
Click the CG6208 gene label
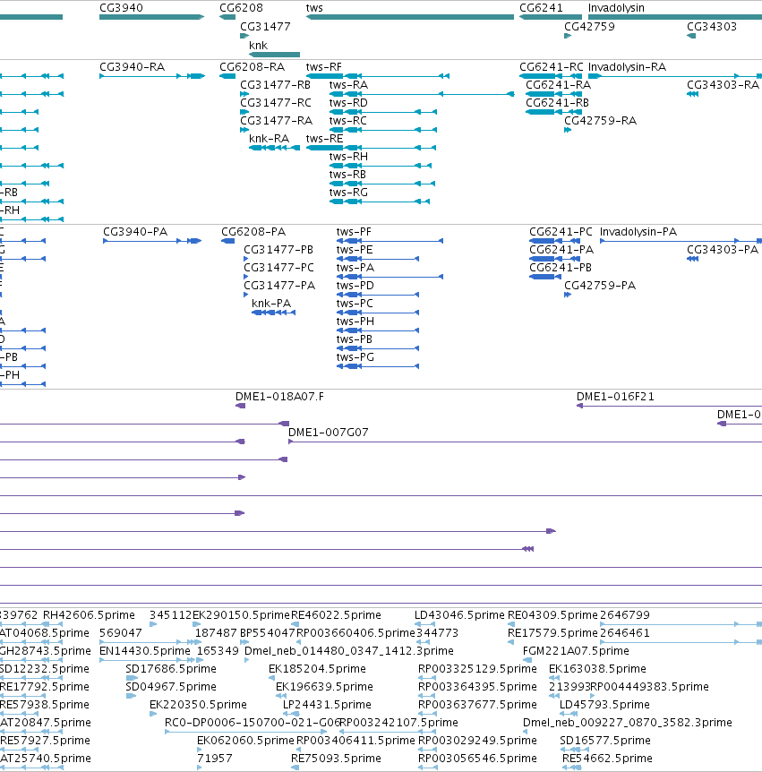(x=241, y=8)
